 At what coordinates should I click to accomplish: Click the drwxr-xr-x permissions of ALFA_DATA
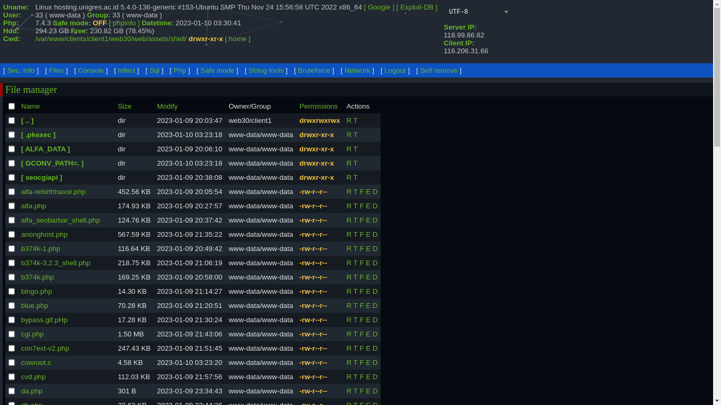317,149
